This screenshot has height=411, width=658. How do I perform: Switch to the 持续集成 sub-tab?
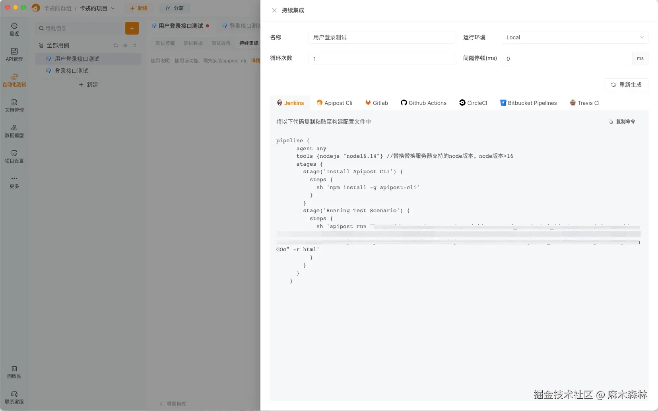248,43
